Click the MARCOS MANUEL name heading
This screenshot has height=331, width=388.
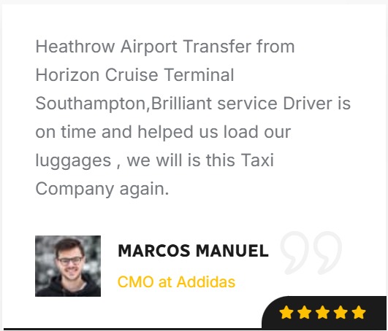coord(193,251)
